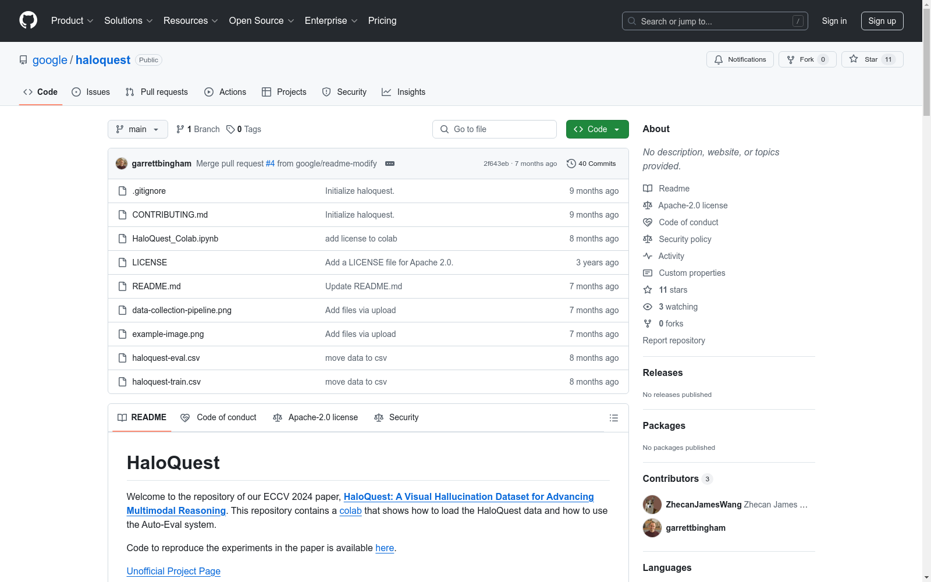This screenshot has height=582, width=931.
Task: Click the Sign up button
Action: (882, 21)
